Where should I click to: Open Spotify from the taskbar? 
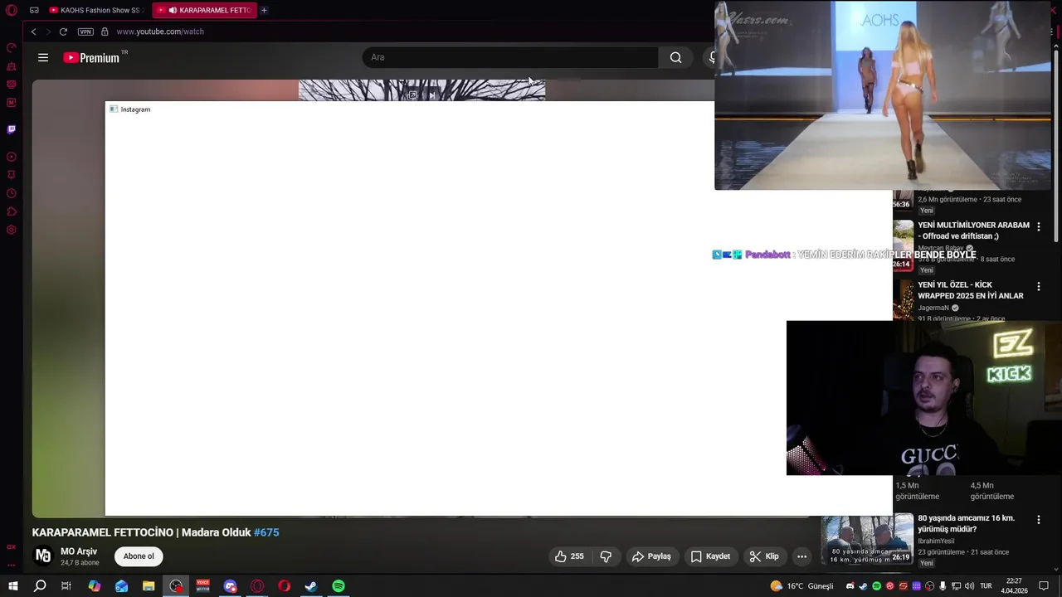coord(339,586)
